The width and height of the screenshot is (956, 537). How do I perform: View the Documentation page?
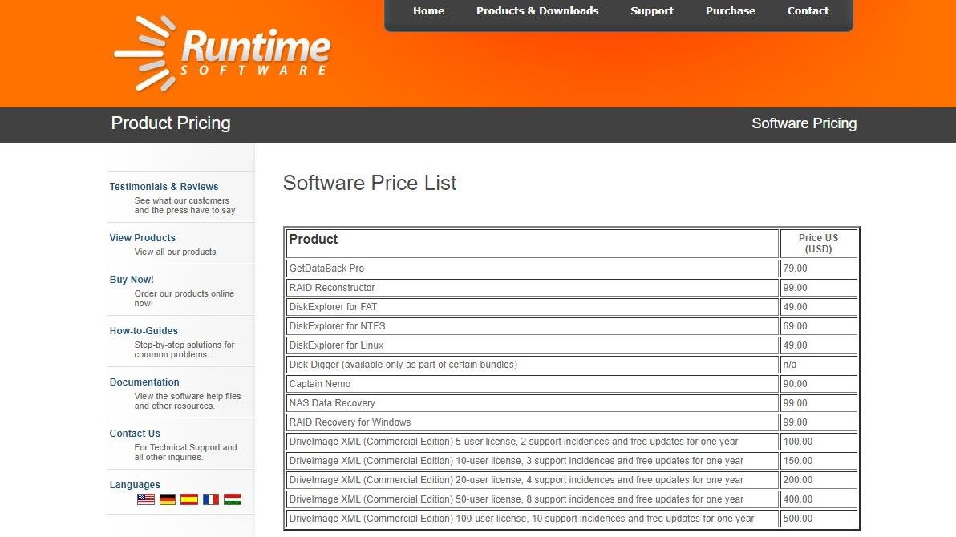point(144,382)
